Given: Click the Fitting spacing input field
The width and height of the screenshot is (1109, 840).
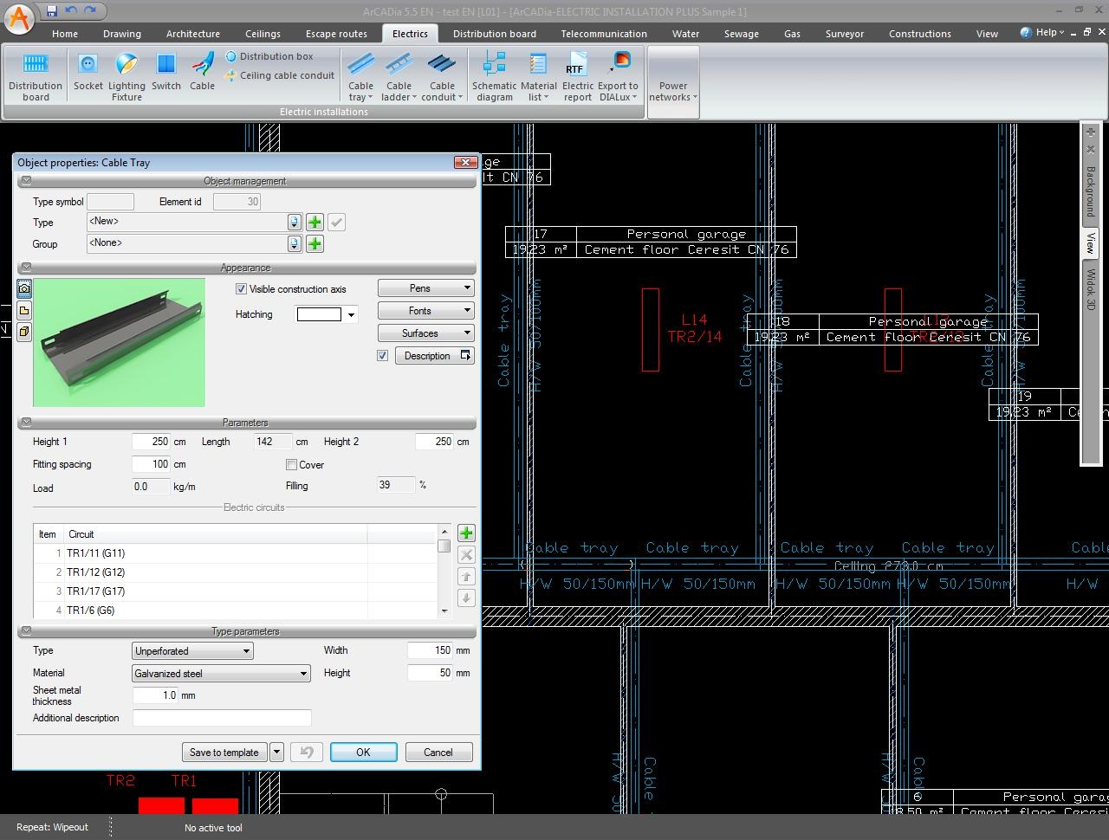Looking at the screenshot, I should [x=152, y=464].
